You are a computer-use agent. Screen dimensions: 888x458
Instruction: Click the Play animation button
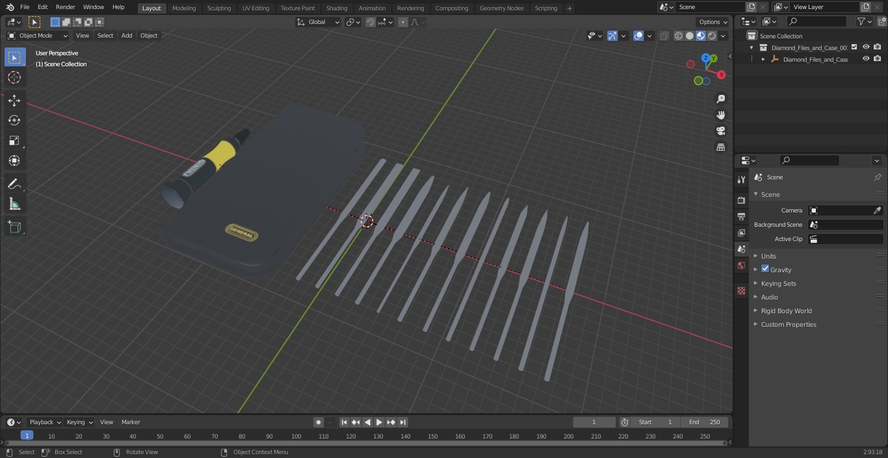379,422
